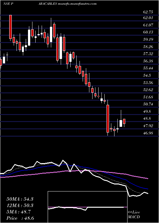Click the 47.92 price level label
This screenshot has height=223, width=159.
click(x=148, y=126)
